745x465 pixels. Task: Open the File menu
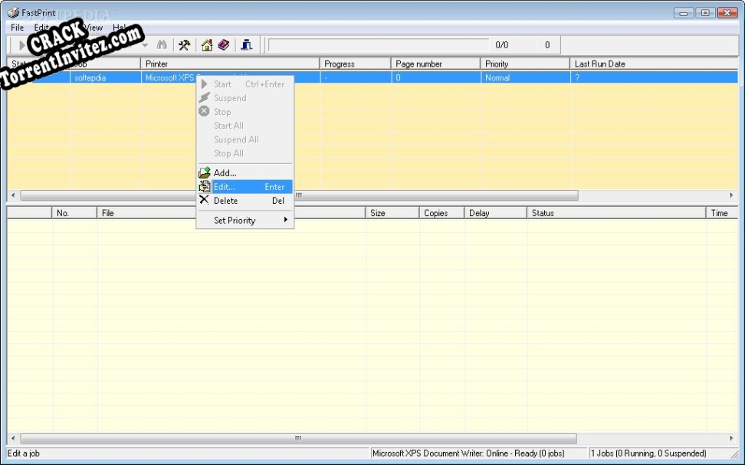pos(16,27)
